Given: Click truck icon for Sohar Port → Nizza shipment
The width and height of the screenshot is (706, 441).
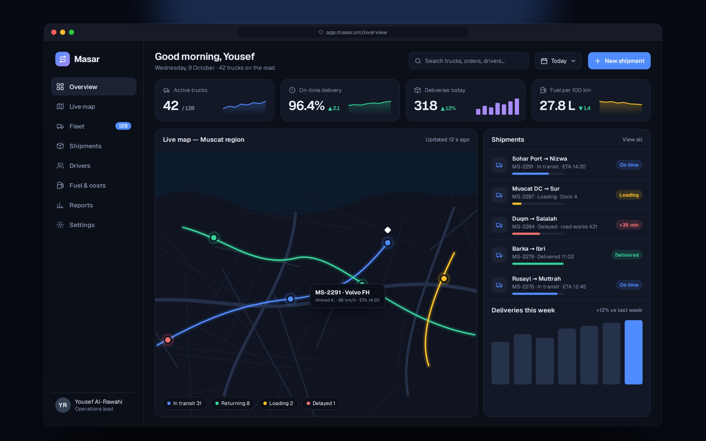Looking at the screenshot, I should pos(499,165).
